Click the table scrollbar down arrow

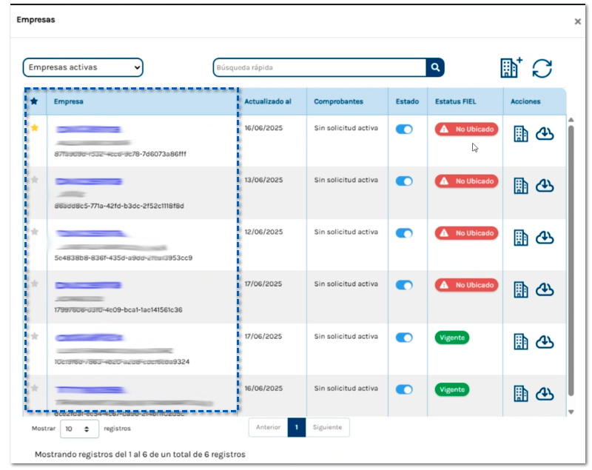[571, 412]
